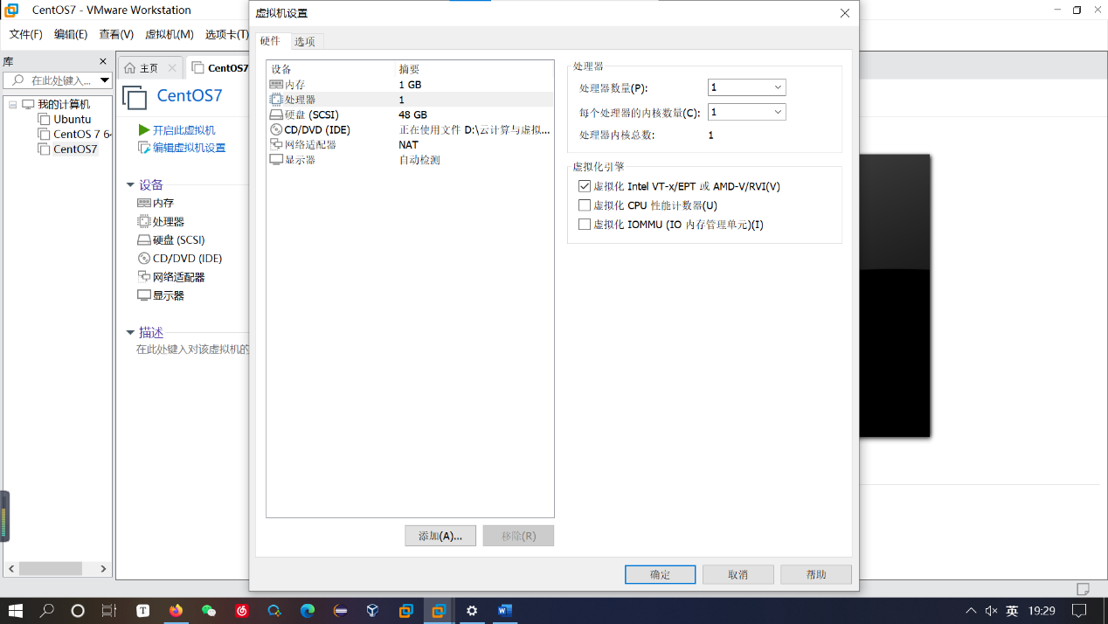This screenshot has height=624, width=1108.
Task: Switch to the 硬件 tab in settings dialog
Action: click(x=271, y=41)
